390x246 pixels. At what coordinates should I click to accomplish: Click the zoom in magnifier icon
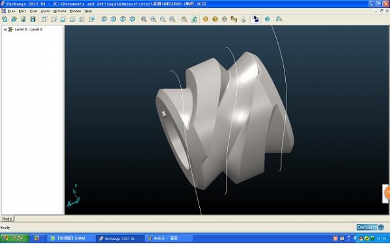coord(153,19)
